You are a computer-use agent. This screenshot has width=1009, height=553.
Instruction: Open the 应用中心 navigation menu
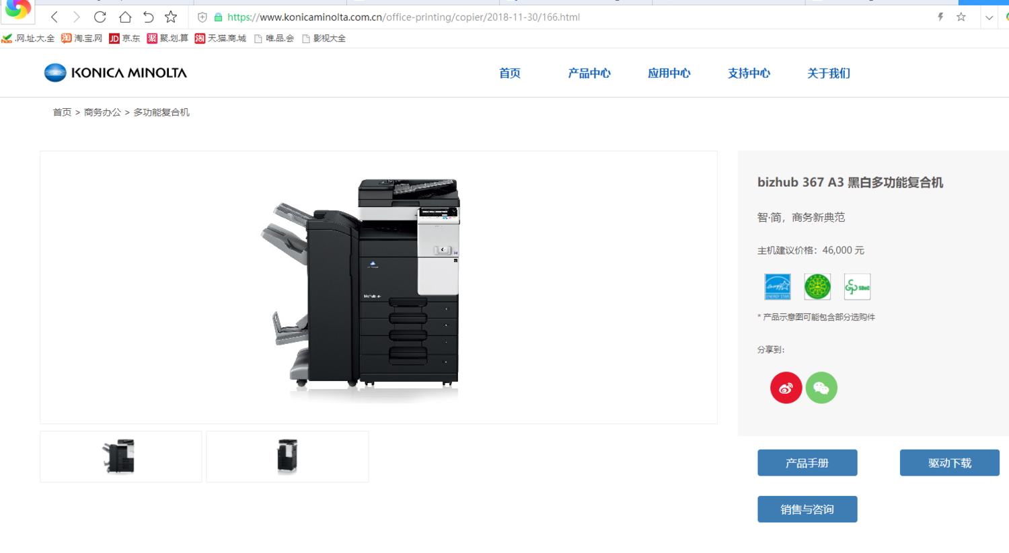669,73
